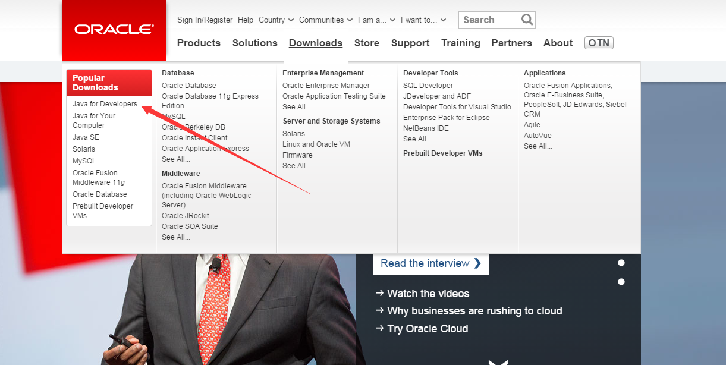Open the Help link
726x365 pixels.
click(x=246, y=20)
